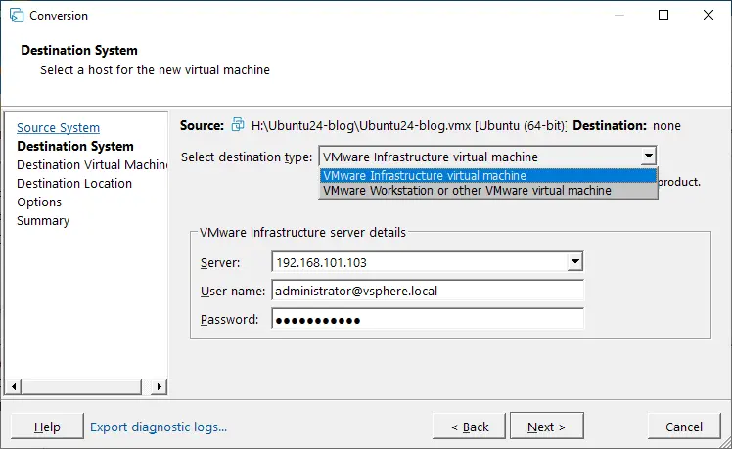732x449 pixels.
Task: Click the source VM icon beside the path
Action: (238, 125)
